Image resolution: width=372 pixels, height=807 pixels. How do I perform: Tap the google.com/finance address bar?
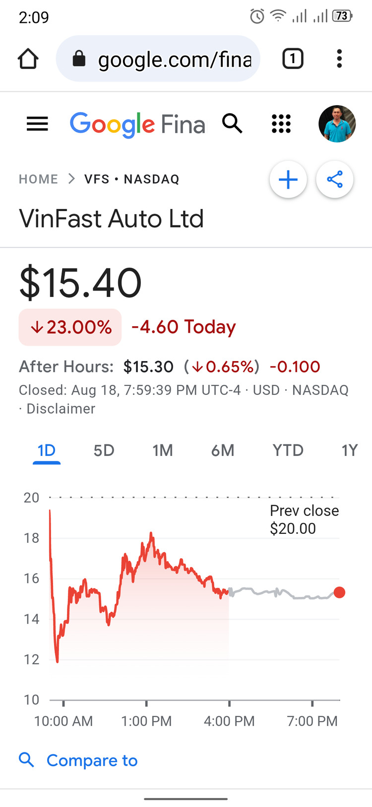(158, 59)
